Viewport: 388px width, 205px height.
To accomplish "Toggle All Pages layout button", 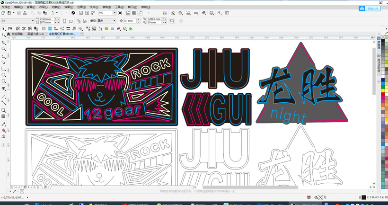I will click(79, 21).
